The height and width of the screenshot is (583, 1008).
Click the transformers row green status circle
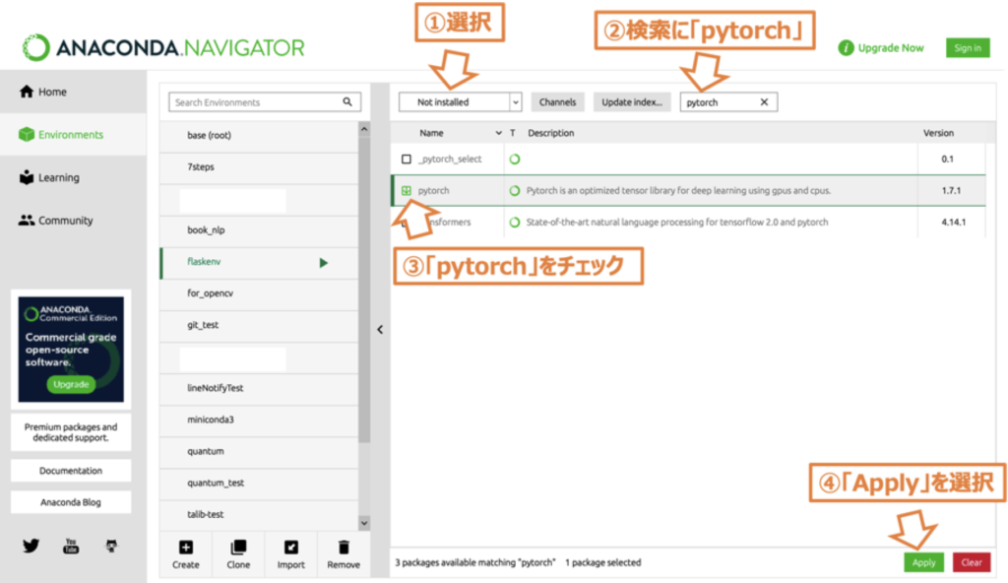coord(515,222)
